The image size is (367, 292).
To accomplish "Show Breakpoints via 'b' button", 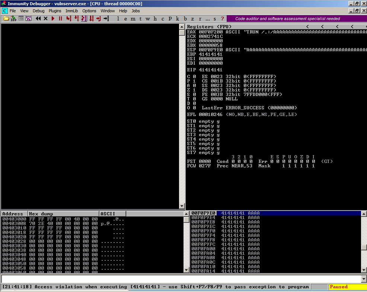I will [185, 19].
